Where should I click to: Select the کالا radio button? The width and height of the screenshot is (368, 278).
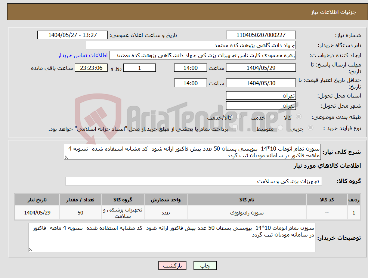pyautogui.click(x=299, y=117)
